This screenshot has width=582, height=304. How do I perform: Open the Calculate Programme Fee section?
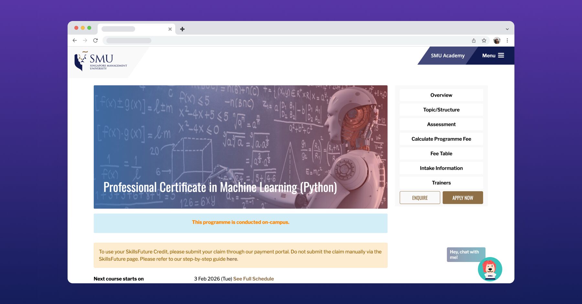[x=441, y=139]
